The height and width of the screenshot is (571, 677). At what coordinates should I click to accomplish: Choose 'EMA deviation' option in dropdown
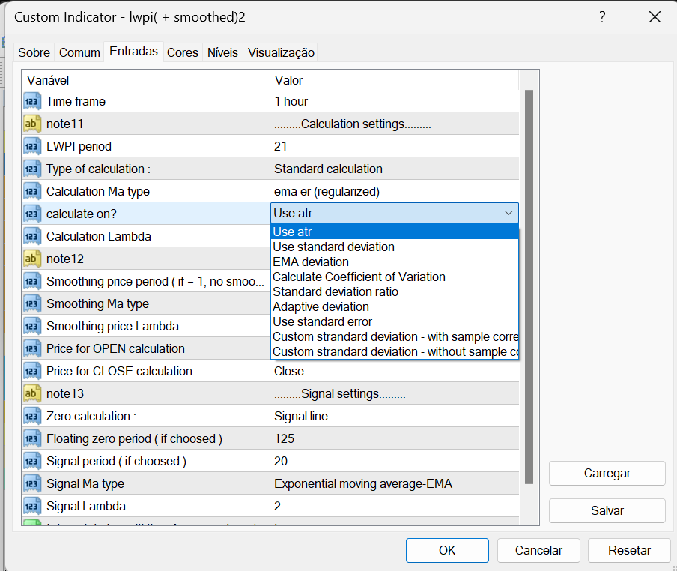tap(311, 262)
